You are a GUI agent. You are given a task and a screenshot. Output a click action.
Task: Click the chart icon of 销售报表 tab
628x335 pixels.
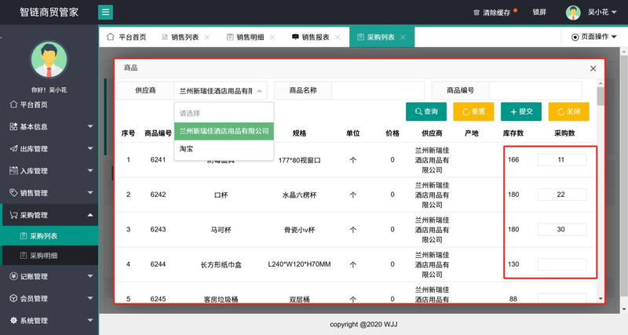coord(295,37)
